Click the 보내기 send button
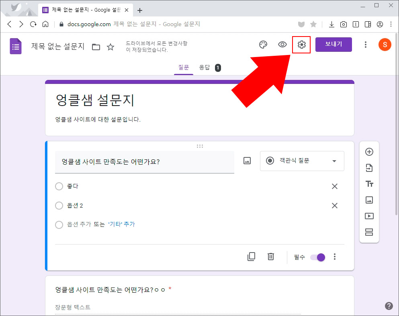 pos(334,45)
